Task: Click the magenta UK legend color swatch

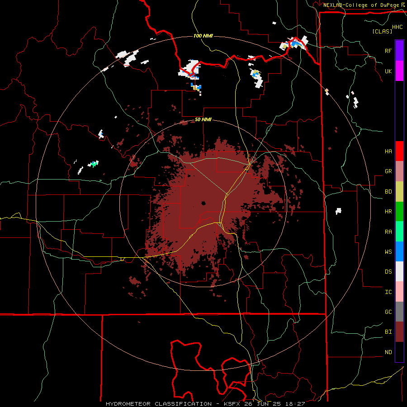Action: click(x=399, y=71)
